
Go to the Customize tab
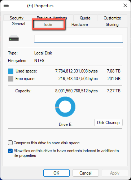click(112, 18)
